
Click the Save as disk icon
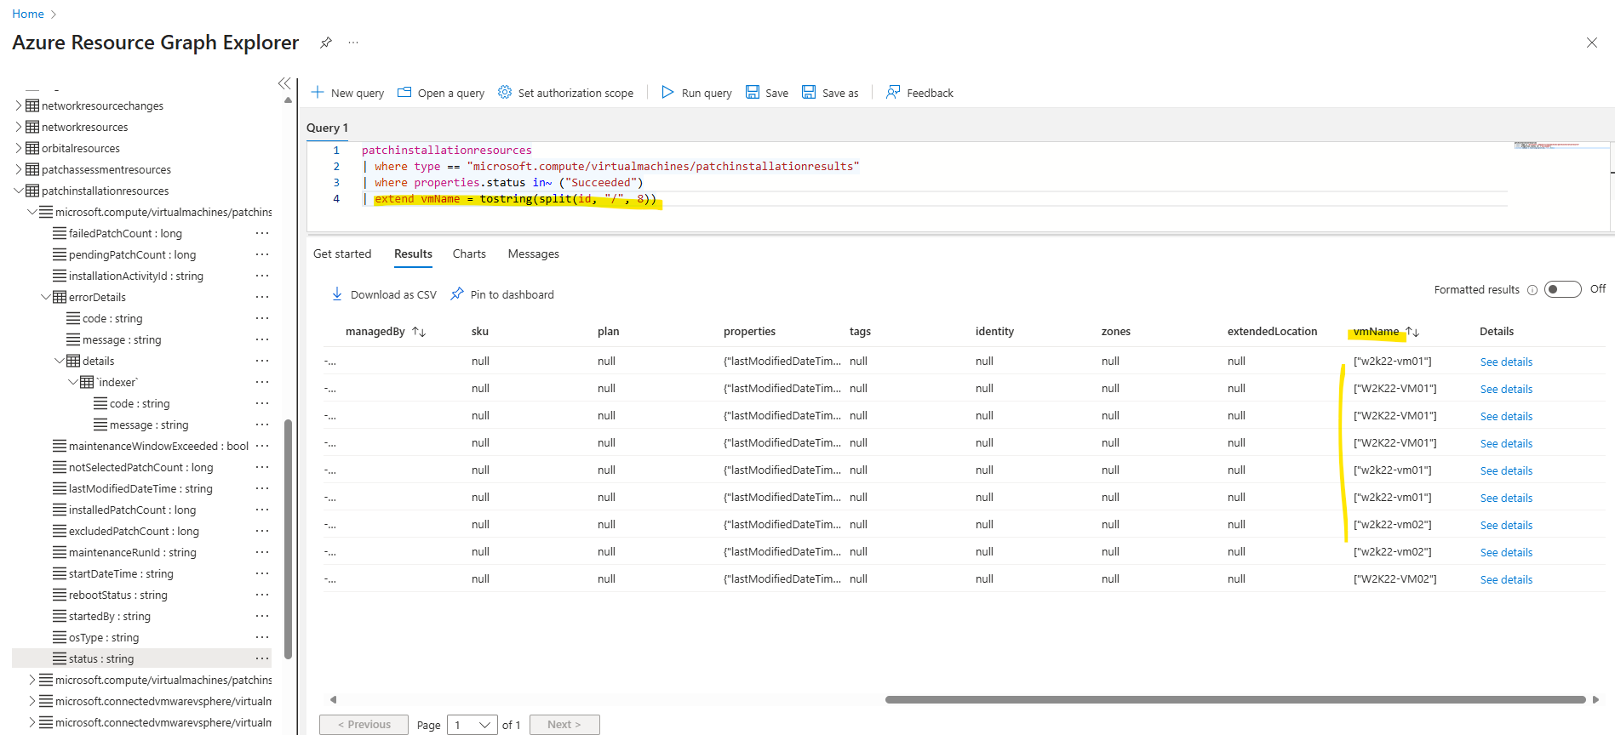809,92
